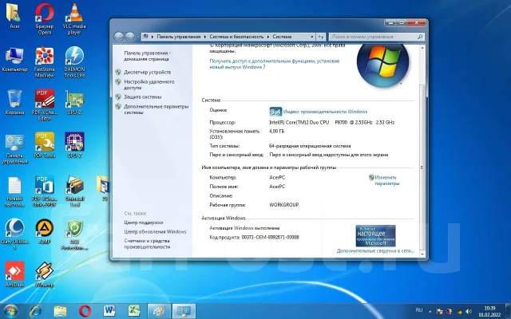
Task: Open the Windows Start menu orb
Action: (10, 311)
